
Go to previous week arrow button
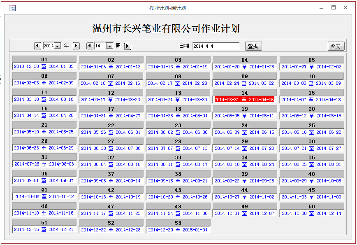point(90,46)
